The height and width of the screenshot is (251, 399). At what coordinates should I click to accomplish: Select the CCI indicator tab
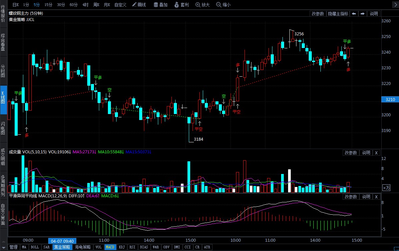pos(188,247)
